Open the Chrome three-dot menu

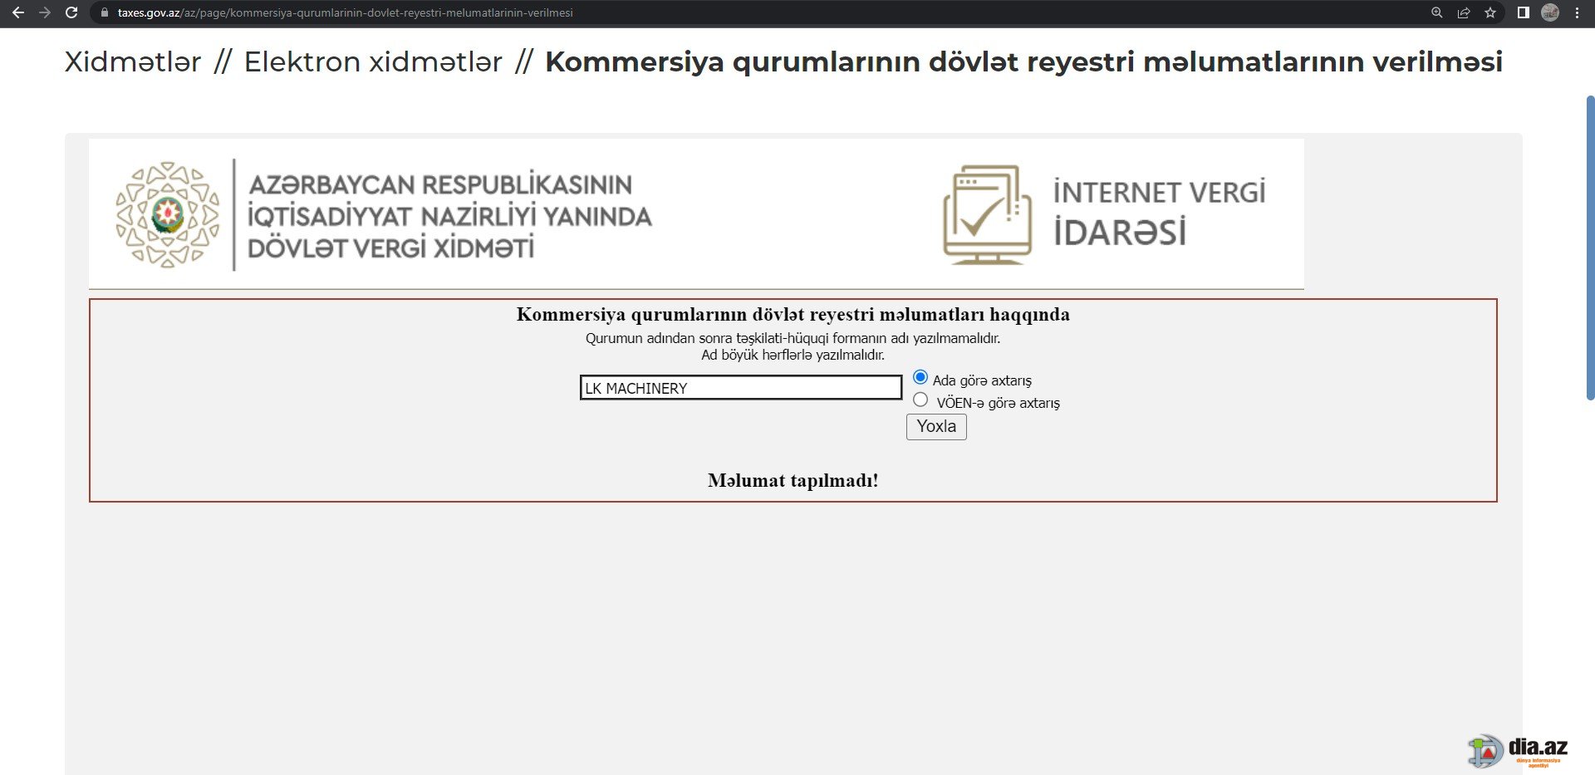pyautogui.click(x=1577, y=12)
